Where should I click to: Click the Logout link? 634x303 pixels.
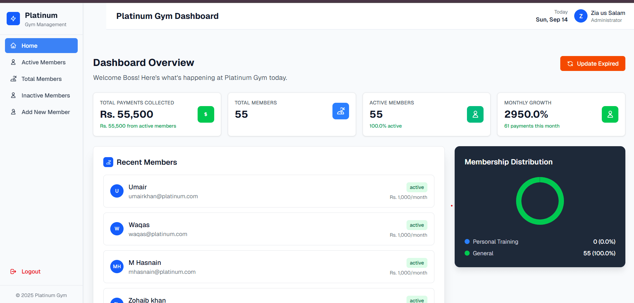[x=31, y=271]
